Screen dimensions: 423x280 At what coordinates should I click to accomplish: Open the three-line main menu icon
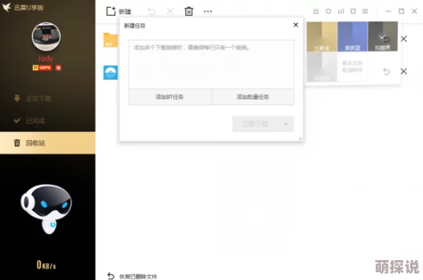click(x=365, y=11)
